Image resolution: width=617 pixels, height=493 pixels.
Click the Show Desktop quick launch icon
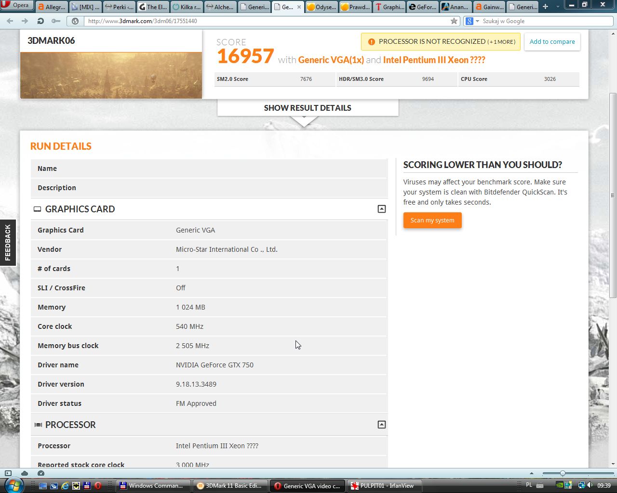[43, 486]
